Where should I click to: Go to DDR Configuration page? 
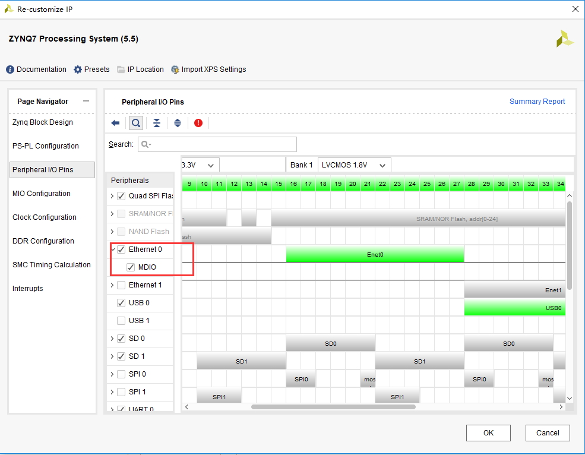pyautogui.click(x=43, y=241)
